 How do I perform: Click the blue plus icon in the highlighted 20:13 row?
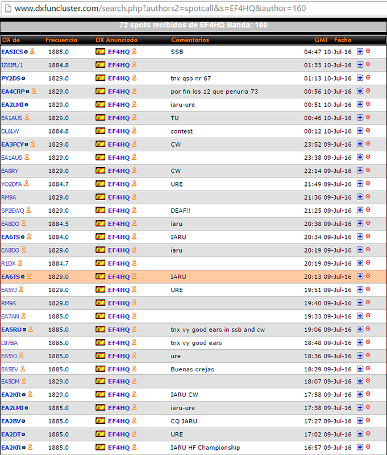click(x=360, y=276)
